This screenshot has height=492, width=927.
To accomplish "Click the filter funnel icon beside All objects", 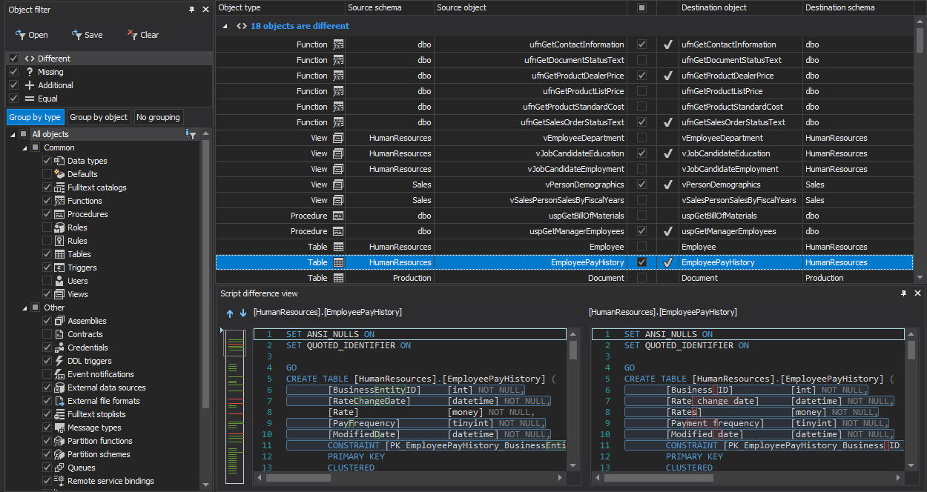I will pos(191,134).
